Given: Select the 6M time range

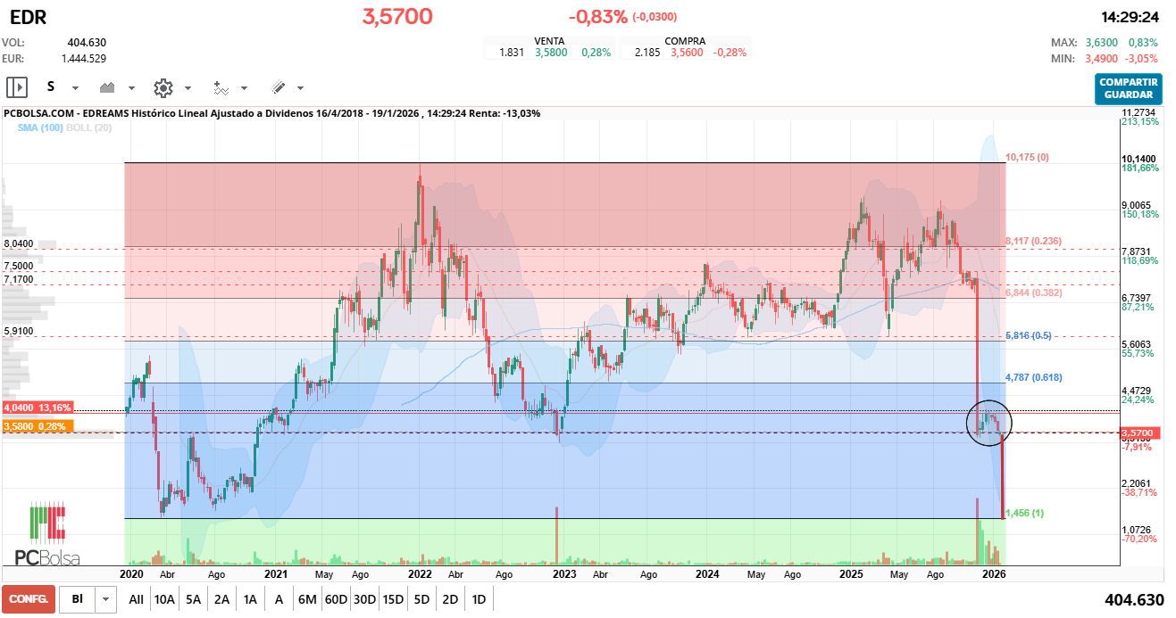Looking at the screenshot, I should coord(307,599).
